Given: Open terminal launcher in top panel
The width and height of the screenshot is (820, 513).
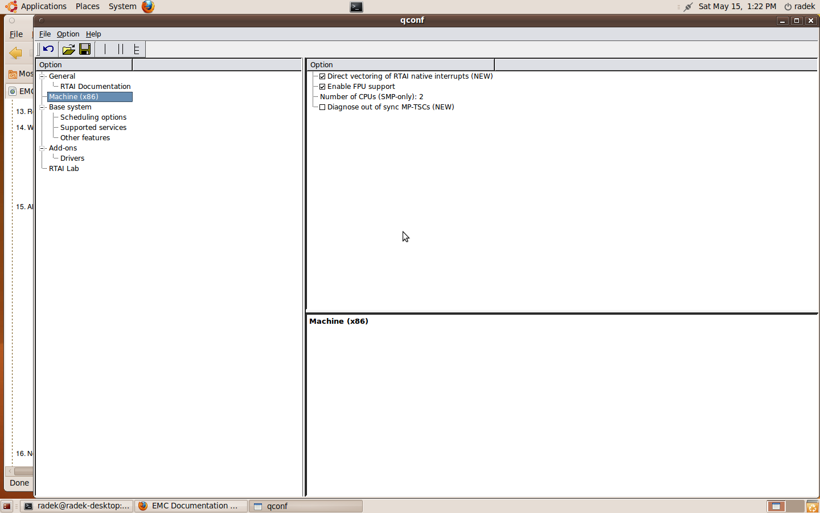Looking at the screenshot, I should (356, 7).
